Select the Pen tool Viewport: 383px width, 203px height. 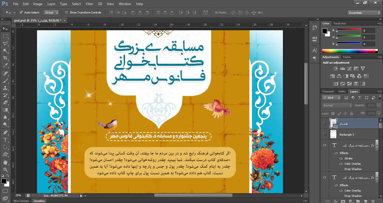[5, 132]
